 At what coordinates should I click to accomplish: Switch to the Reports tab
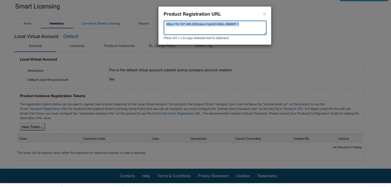(x=144, y=24)
